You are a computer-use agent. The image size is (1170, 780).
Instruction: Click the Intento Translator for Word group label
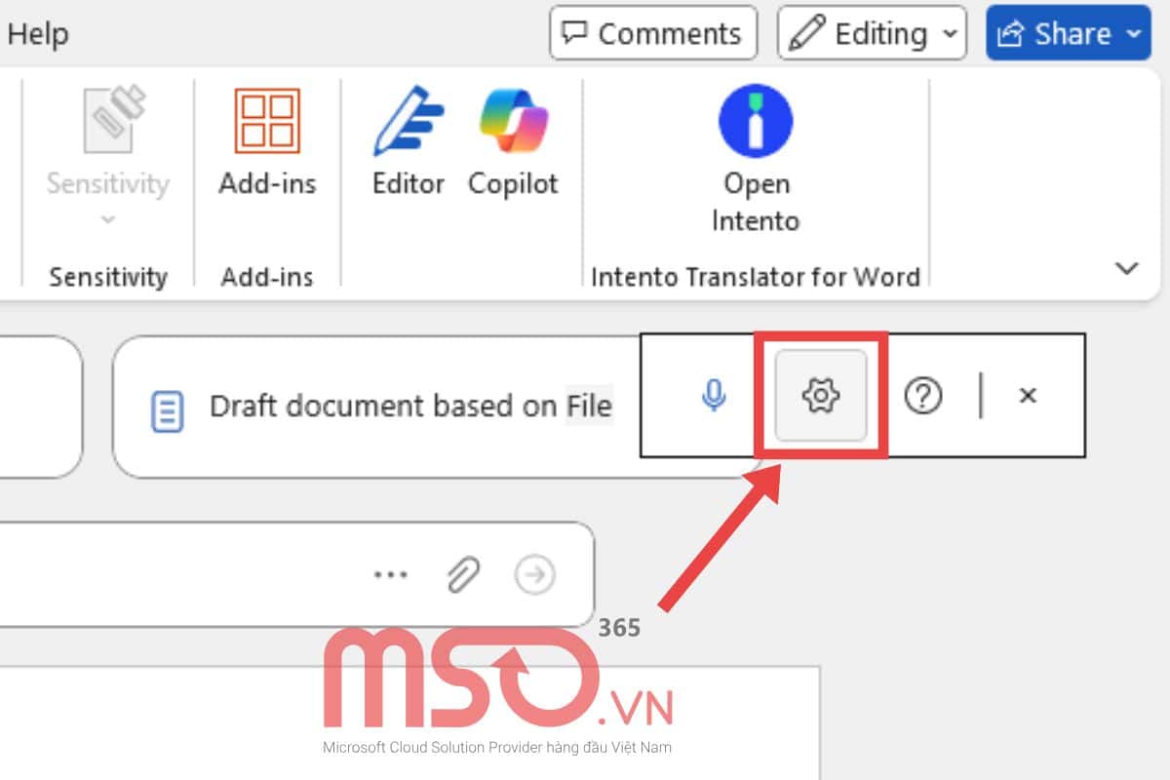(x=756, y=277)
